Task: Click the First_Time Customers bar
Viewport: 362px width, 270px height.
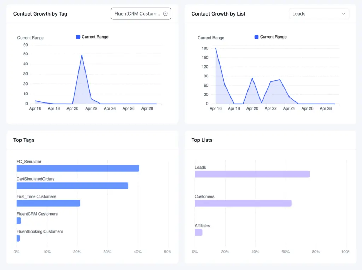Action: pyautogui.click(x=48, y=203)
